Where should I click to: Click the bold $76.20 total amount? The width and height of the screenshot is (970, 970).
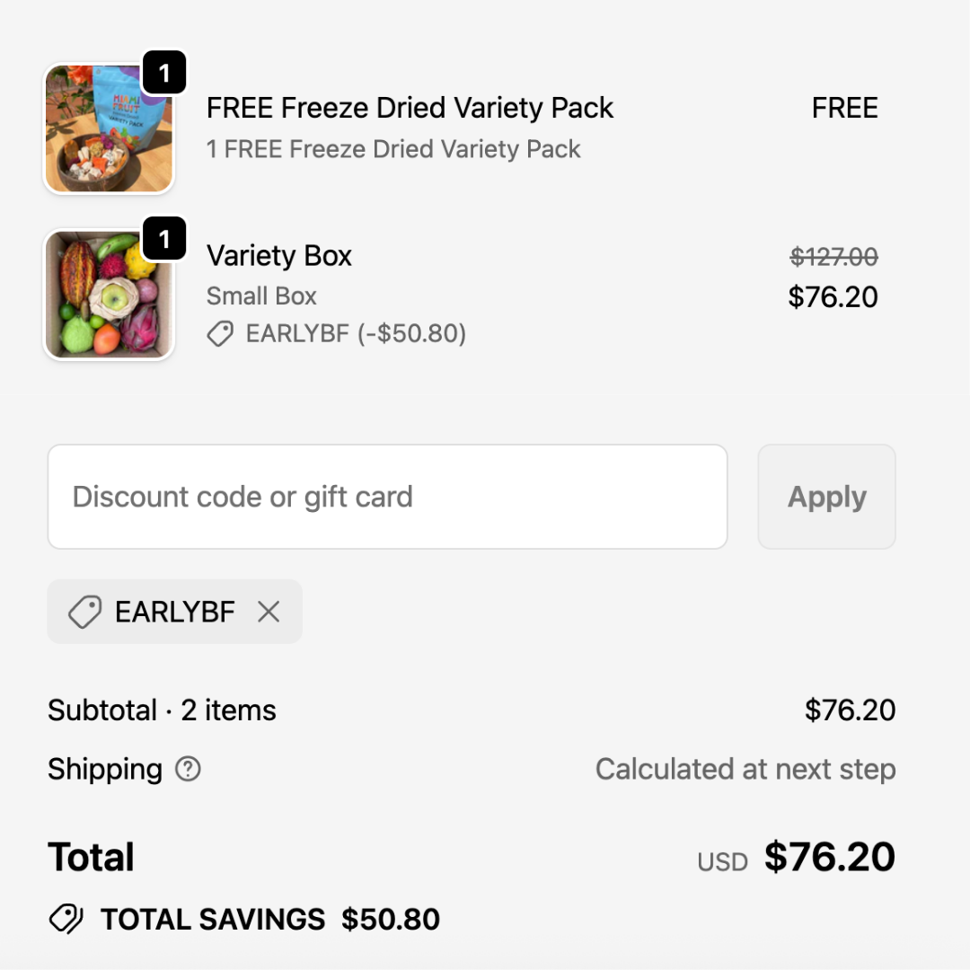coord(830,857)
